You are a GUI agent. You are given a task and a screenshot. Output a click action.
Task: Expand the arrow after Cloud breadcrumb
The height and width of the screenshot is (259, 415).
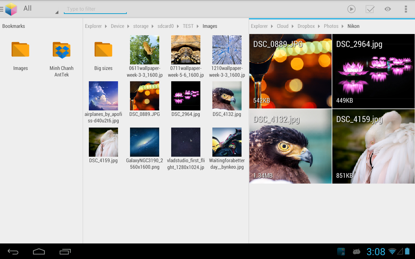click(x=293, y=26)
